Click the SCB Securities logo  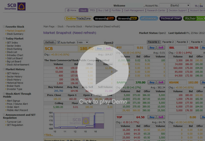tap(15, 6)
